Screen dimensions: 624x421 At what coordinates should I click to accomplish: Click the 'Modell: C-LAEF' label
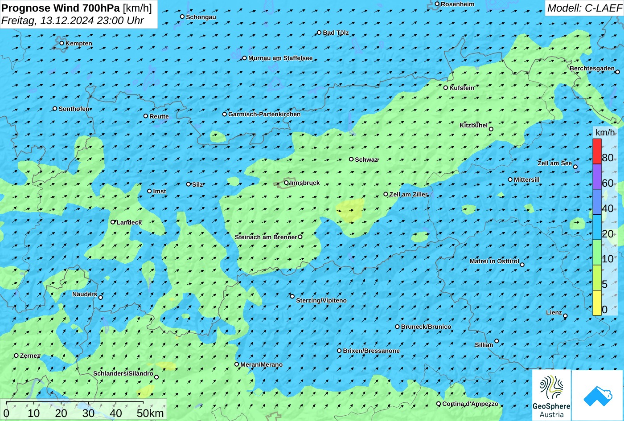coord(584,8)
